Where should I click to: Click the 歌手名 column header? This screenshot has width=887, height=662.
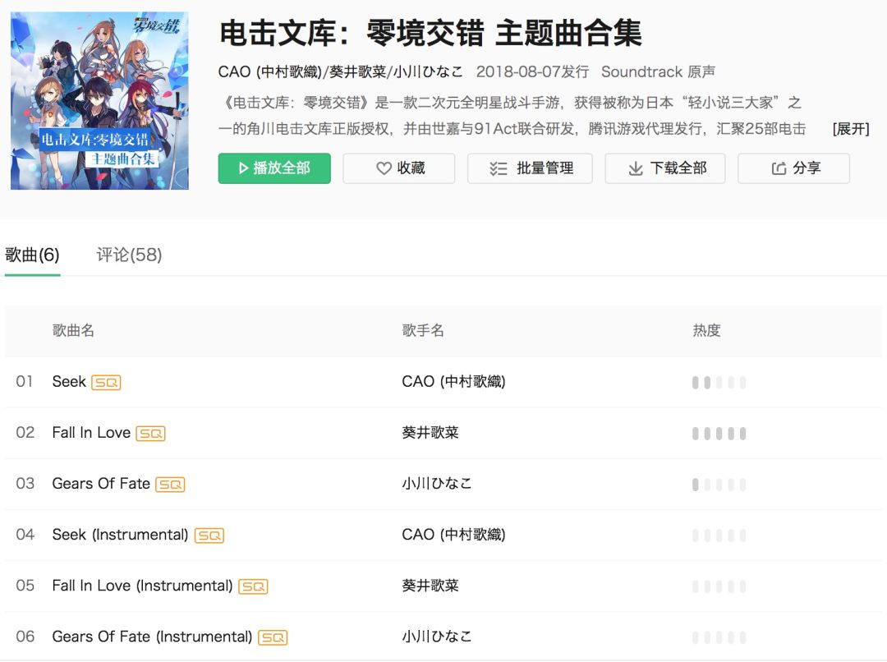click(423, 330)
